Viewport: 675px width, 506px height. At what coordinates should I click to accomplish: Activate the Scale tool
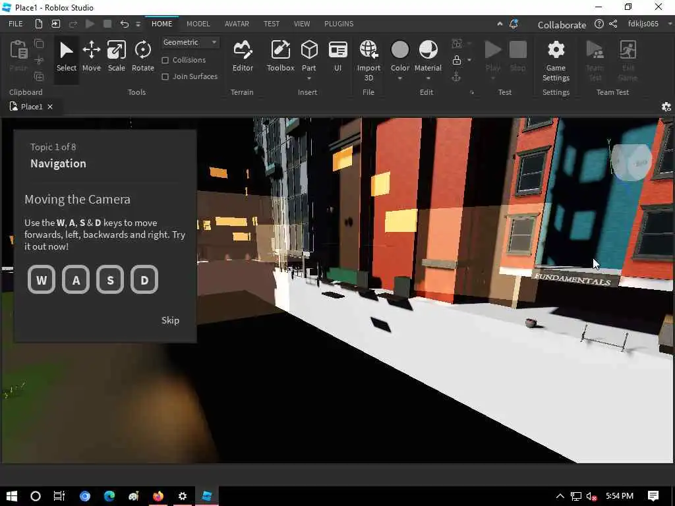coord(116,57)
